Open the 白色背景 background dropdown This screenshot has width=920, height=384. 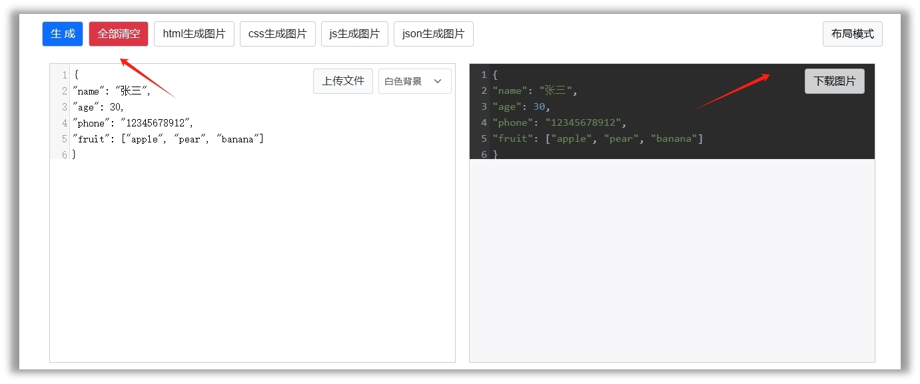415,81
